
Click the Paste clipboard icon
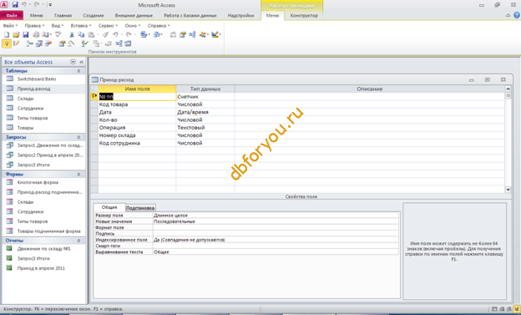pos(91,34)
